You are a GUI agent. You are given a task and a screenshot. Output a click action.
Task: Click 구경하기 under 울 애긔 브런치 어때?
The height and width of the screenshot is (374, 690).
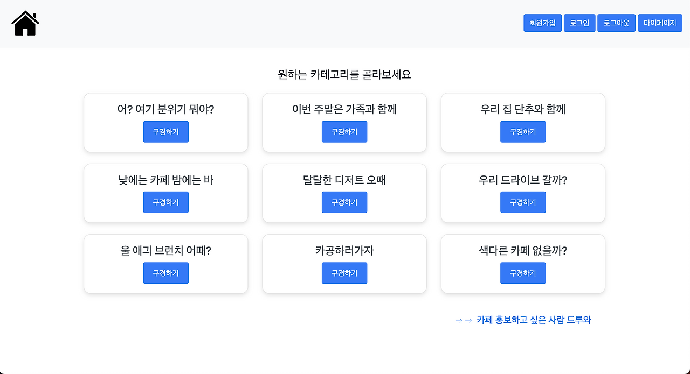[x=165, y=273]
